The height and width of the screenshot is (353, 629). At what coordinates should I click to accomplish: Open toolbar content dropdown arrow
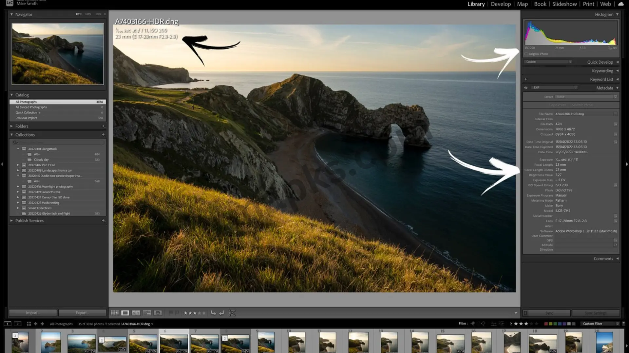[x=516, y=313]
